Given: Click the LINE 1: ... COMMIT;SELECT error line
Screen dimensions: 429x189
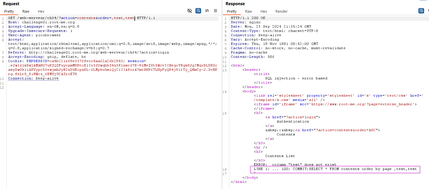Looking at the screenshot, I should click(x=335, y=169).
